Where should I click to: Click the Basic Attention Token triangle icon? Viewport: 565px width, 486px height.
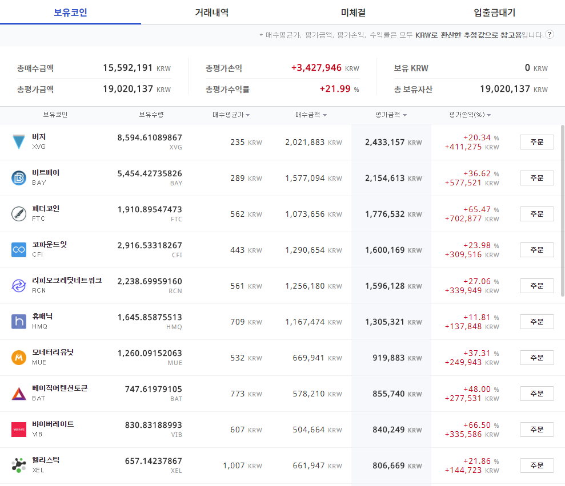tap(19, 394)
